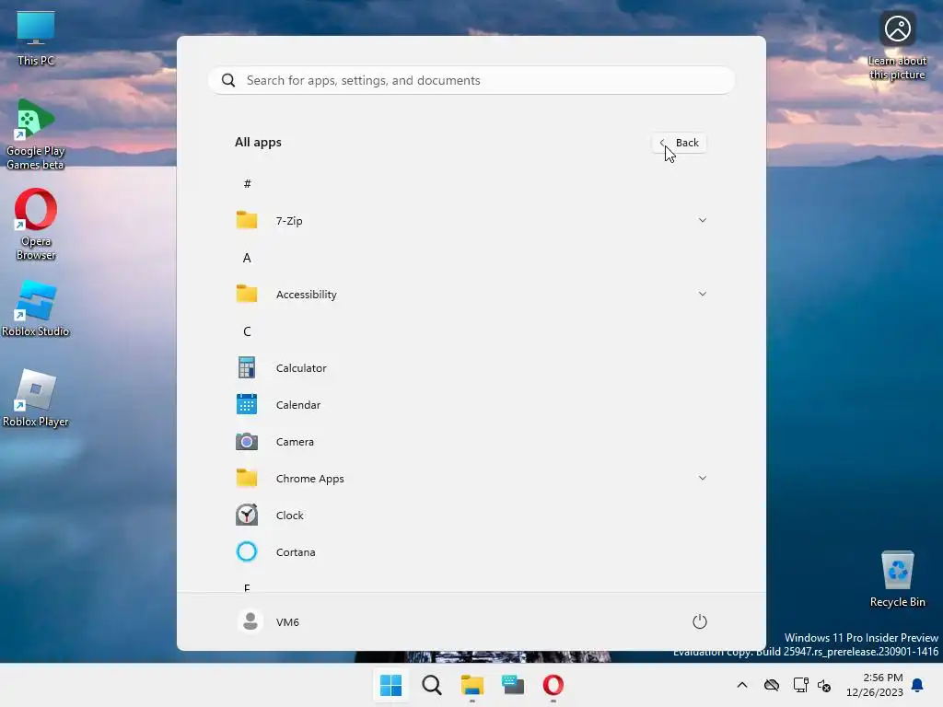The image size is (943, 707).
Task: Click the # letter header
Action: coord(247,183)
